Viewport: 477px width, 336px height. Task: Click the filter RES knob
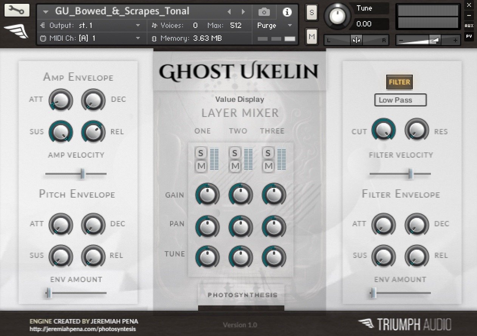coord(417,130)
